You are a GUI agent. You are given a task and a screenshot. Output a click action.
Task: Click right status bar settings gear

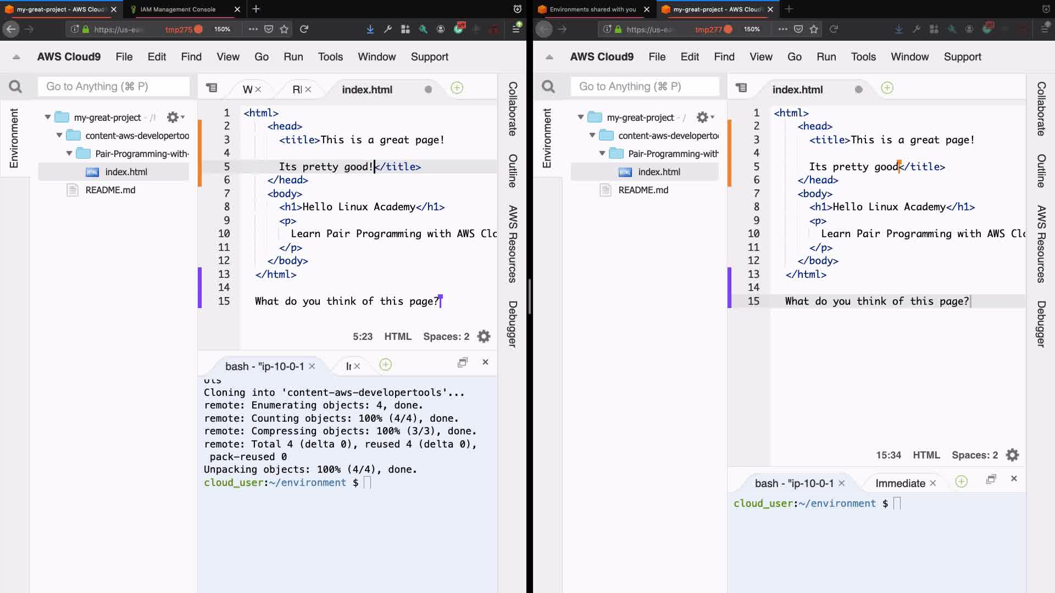click(1012, 455)
